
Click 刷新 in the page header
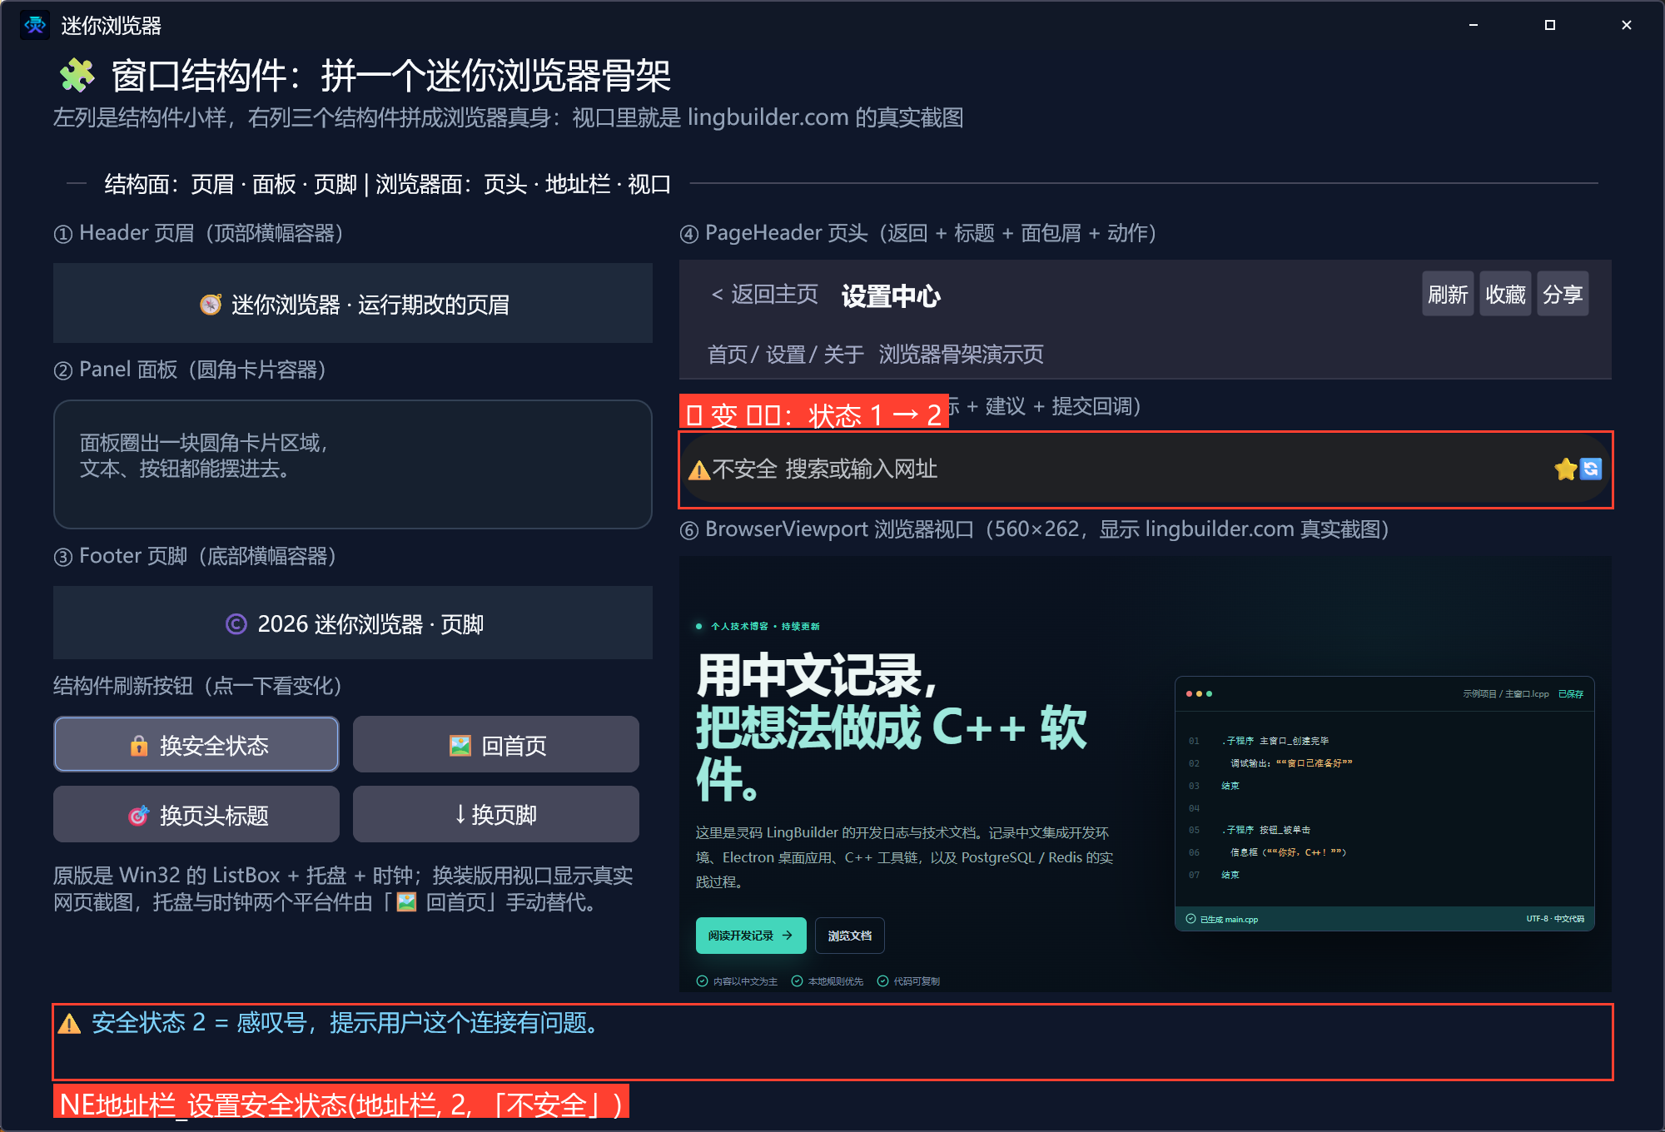(x=1448, y=294)
